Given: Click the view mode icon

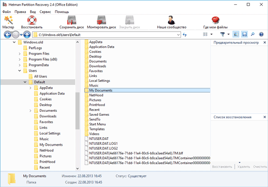Looking at the screenshot, I should pyautogui.click(x=205, y=34).
